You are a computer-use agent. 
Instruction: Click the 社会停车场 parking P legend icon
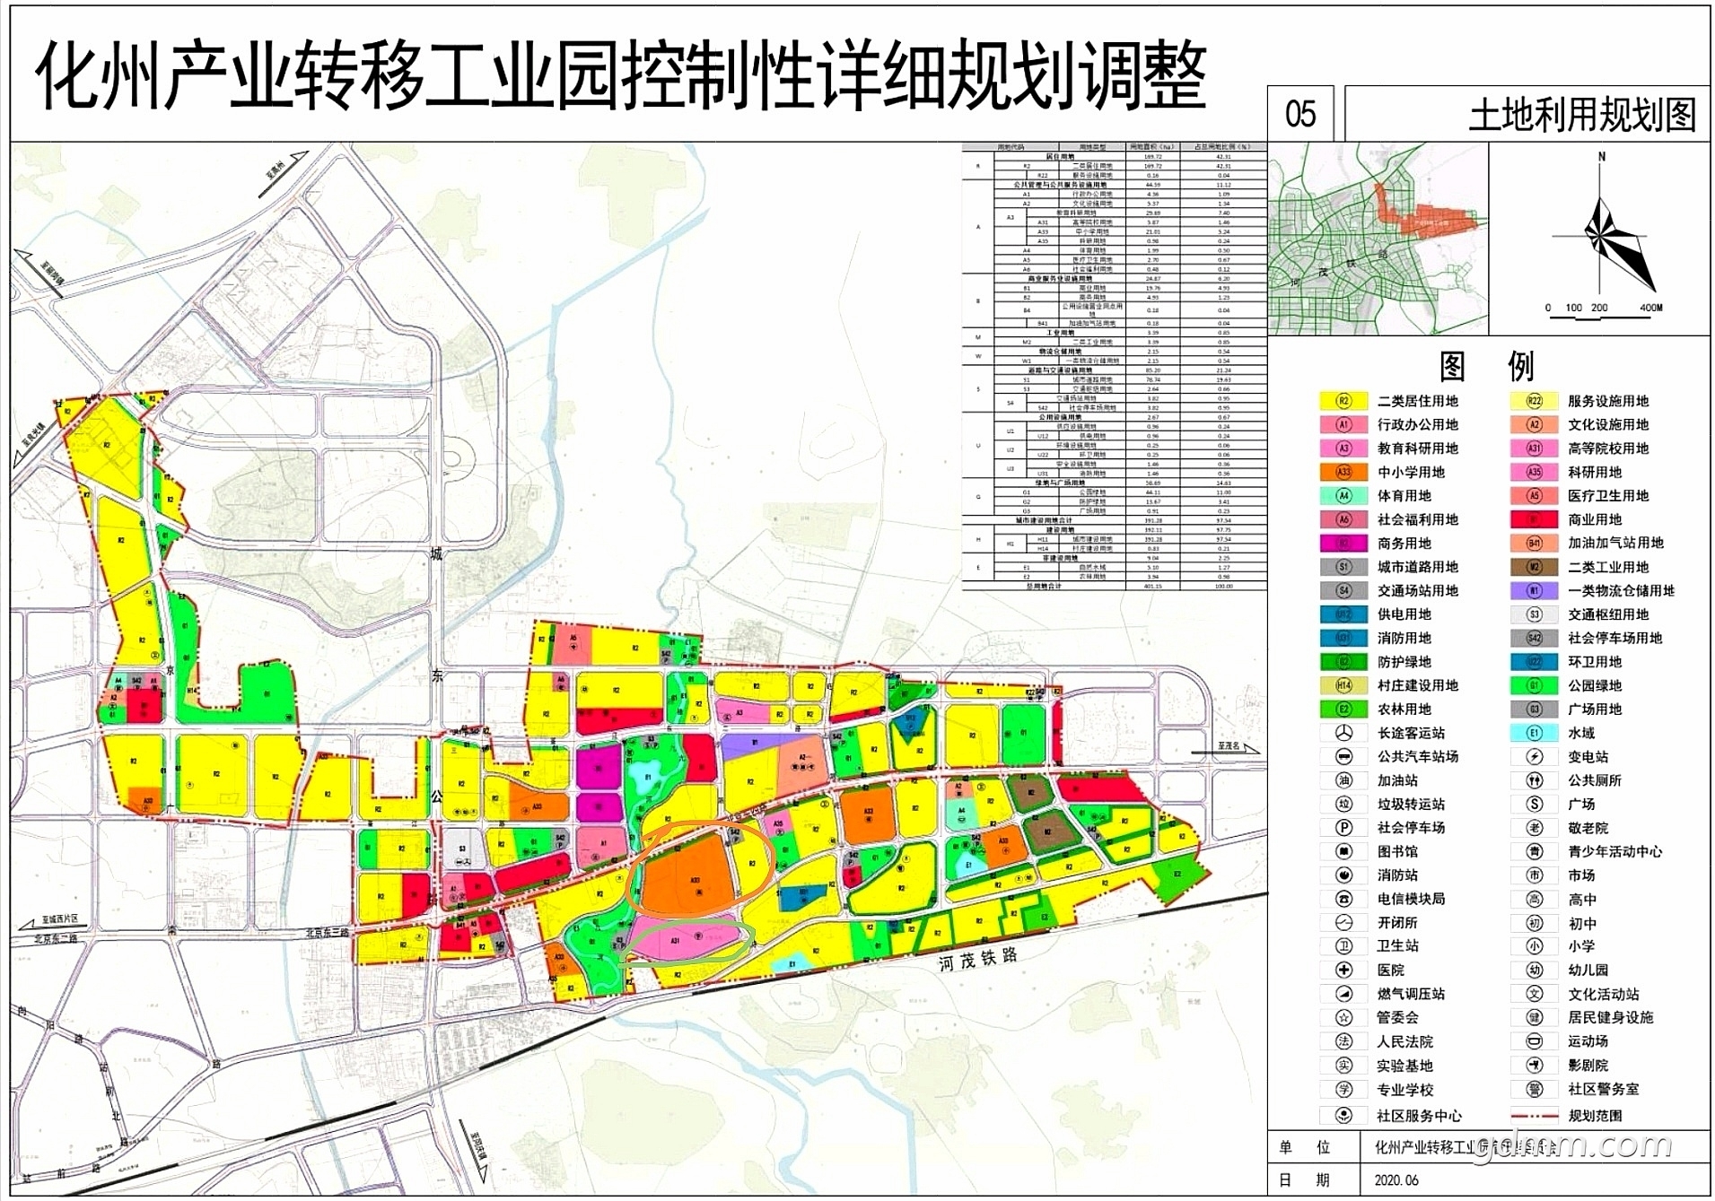coord(1343,827)
